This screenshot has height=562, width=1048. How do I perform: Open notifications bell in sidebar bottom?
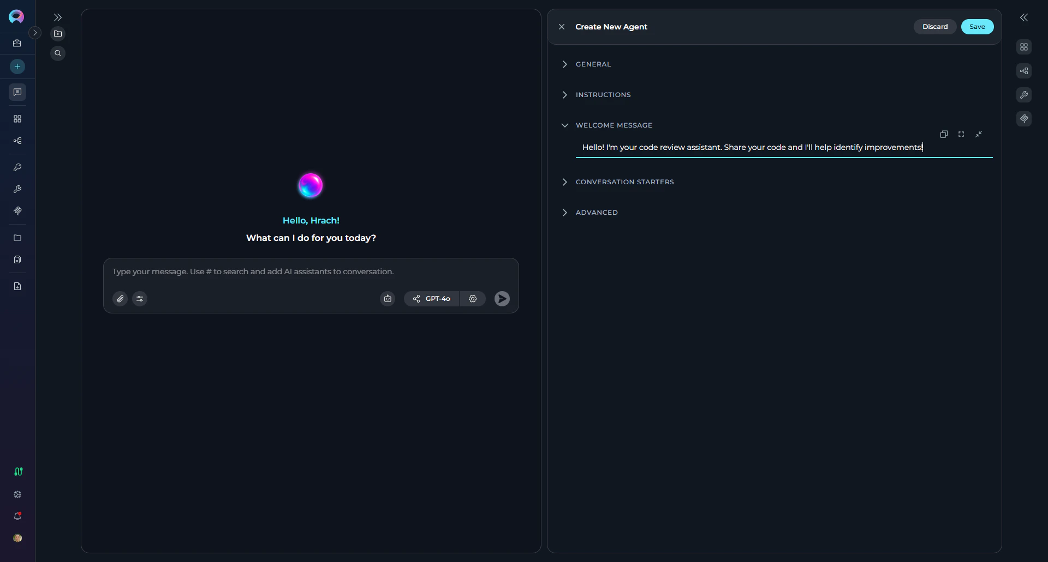click(17, 516)
